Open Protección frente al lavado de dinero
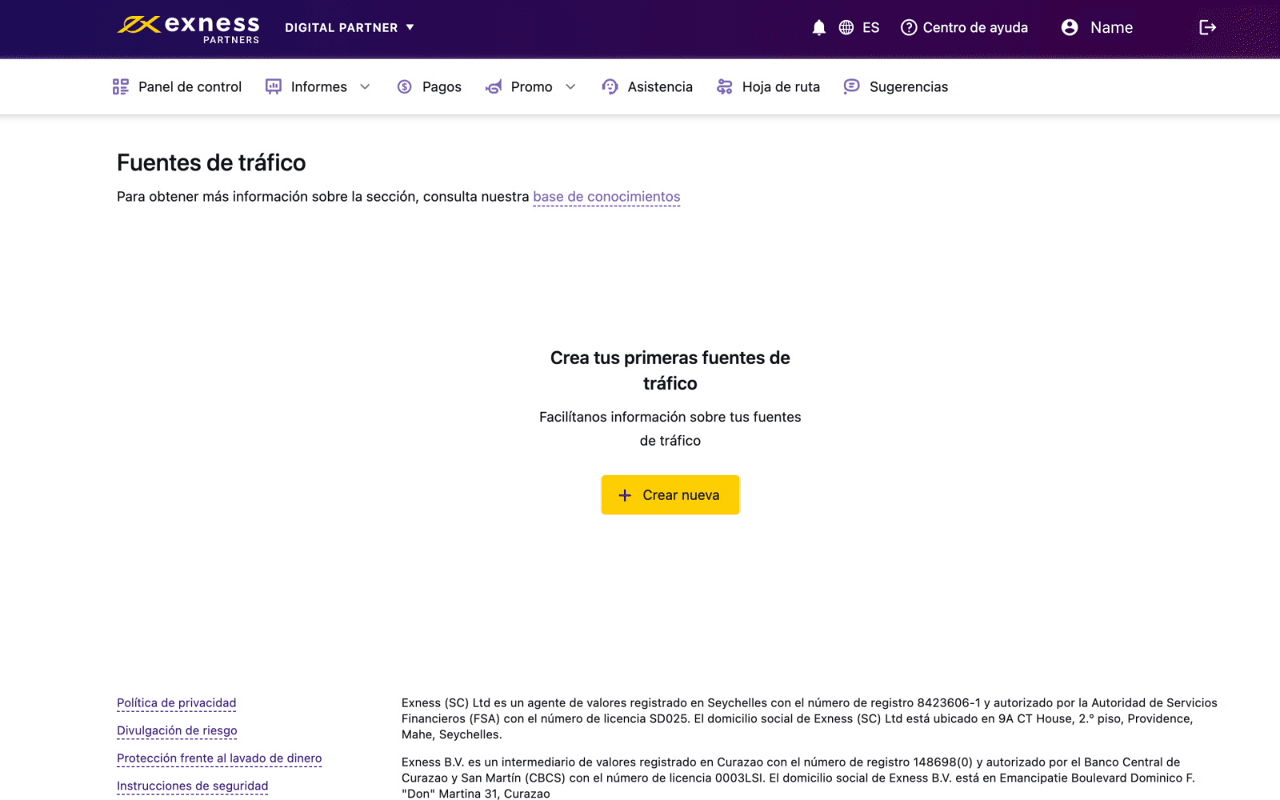The image size is (1280, 800). [219, 758]
